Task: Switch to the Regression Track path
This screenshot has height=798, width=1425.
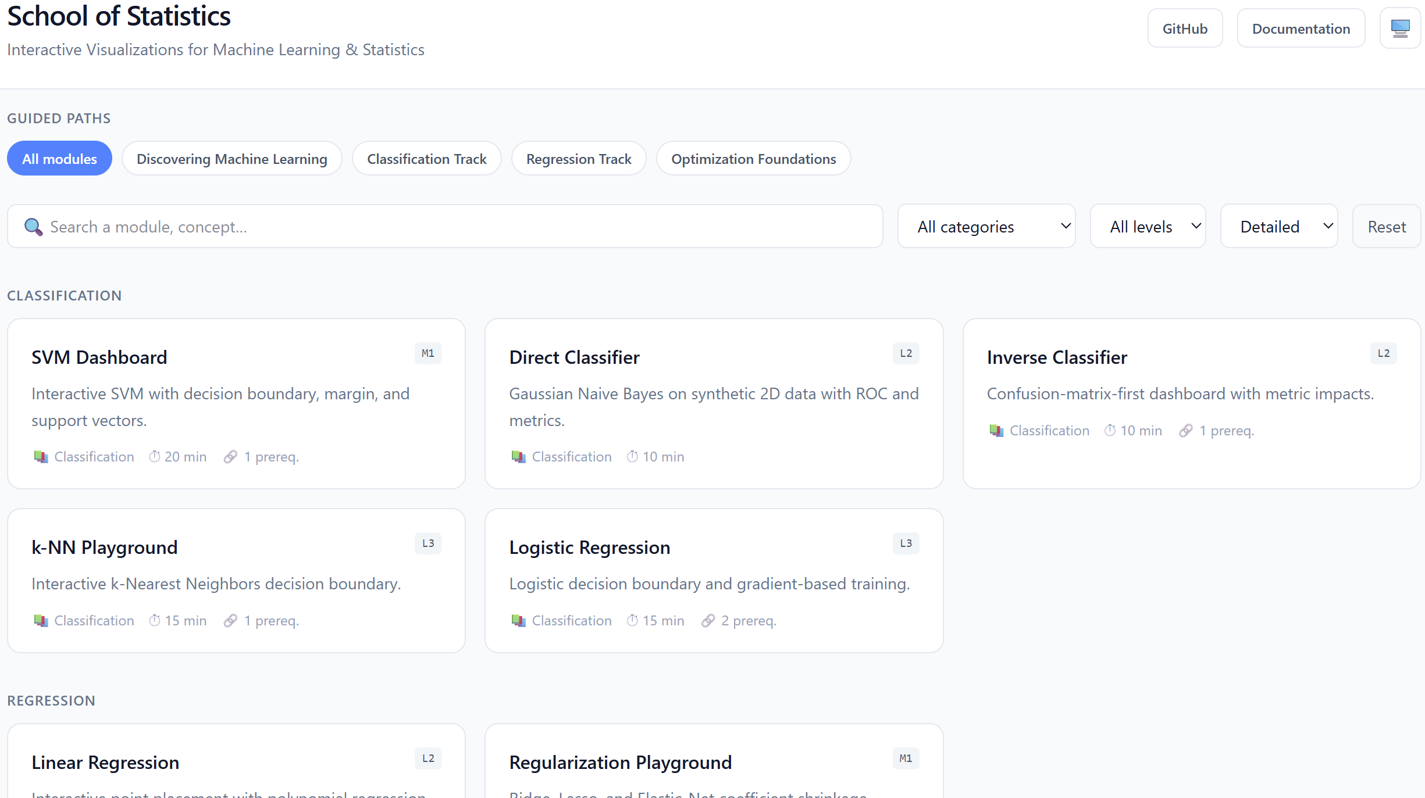Action: coord(579,159)
